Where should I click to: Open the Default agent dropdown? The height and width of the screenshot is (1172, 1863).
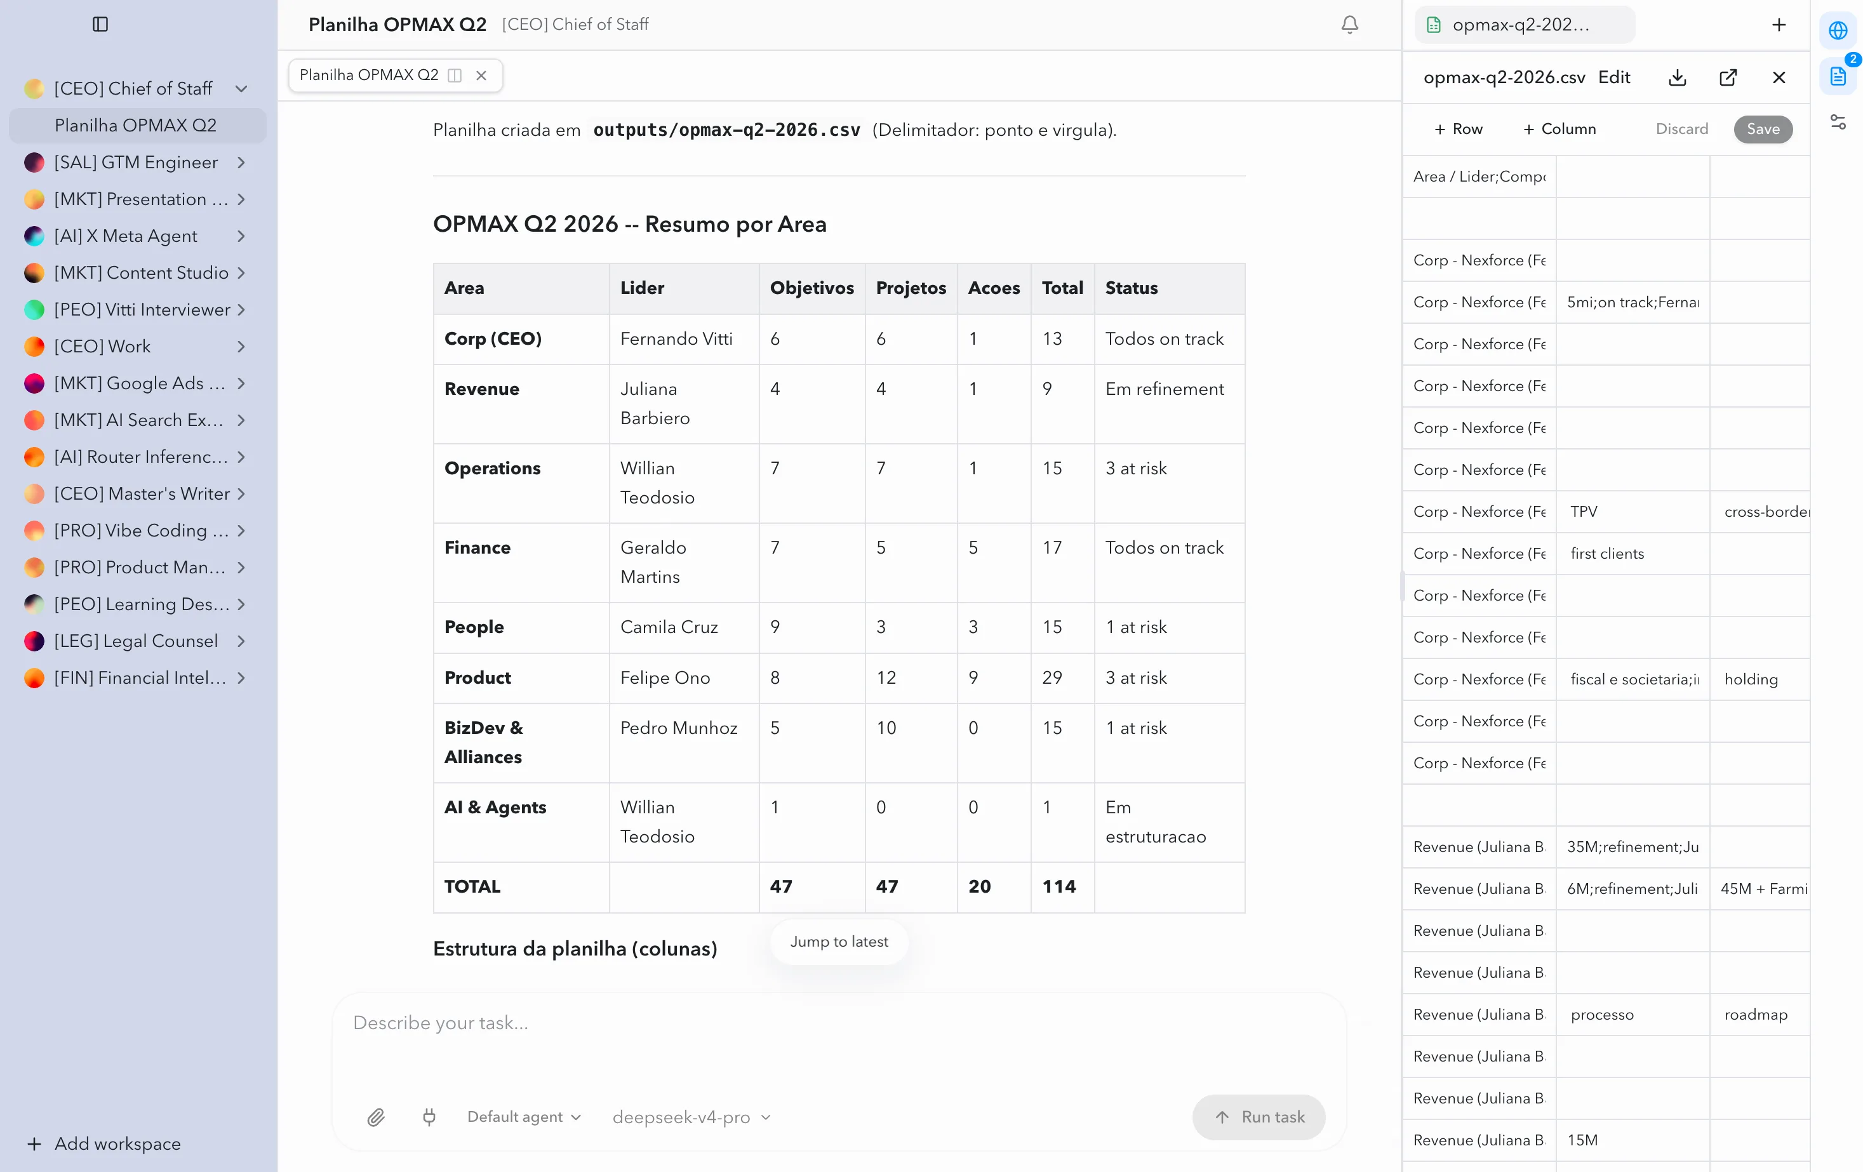(x=524, y=1117)
